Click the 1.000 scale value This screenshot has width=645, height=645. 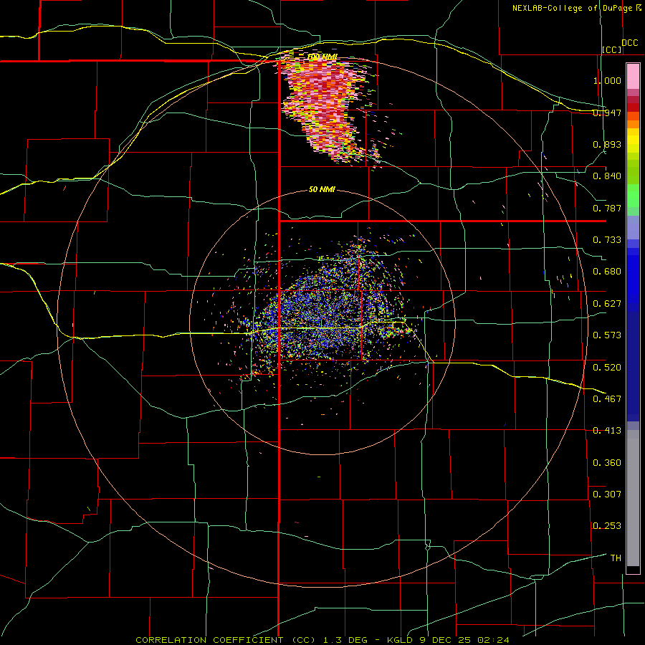pyautogui.click(x=607, y=80)
